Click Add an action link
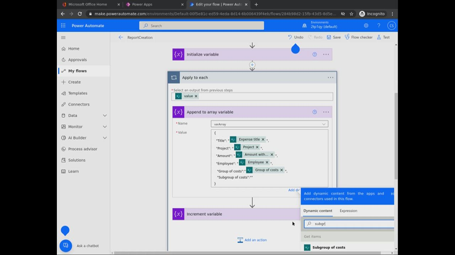 (x=252, y=240)
